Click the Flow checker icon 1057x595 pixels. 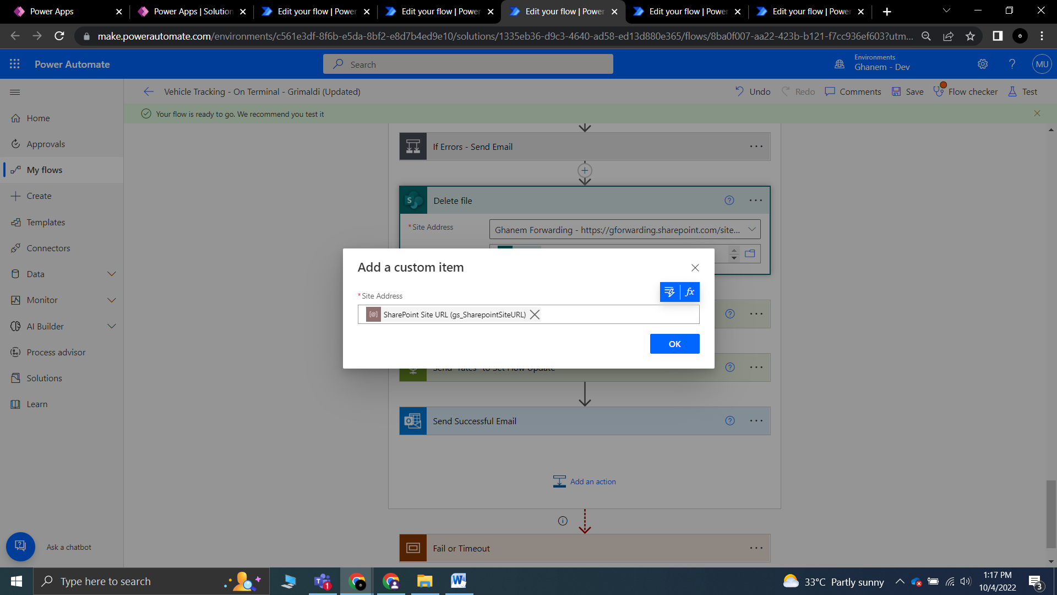pyautogui.click(x=939, y=91)
